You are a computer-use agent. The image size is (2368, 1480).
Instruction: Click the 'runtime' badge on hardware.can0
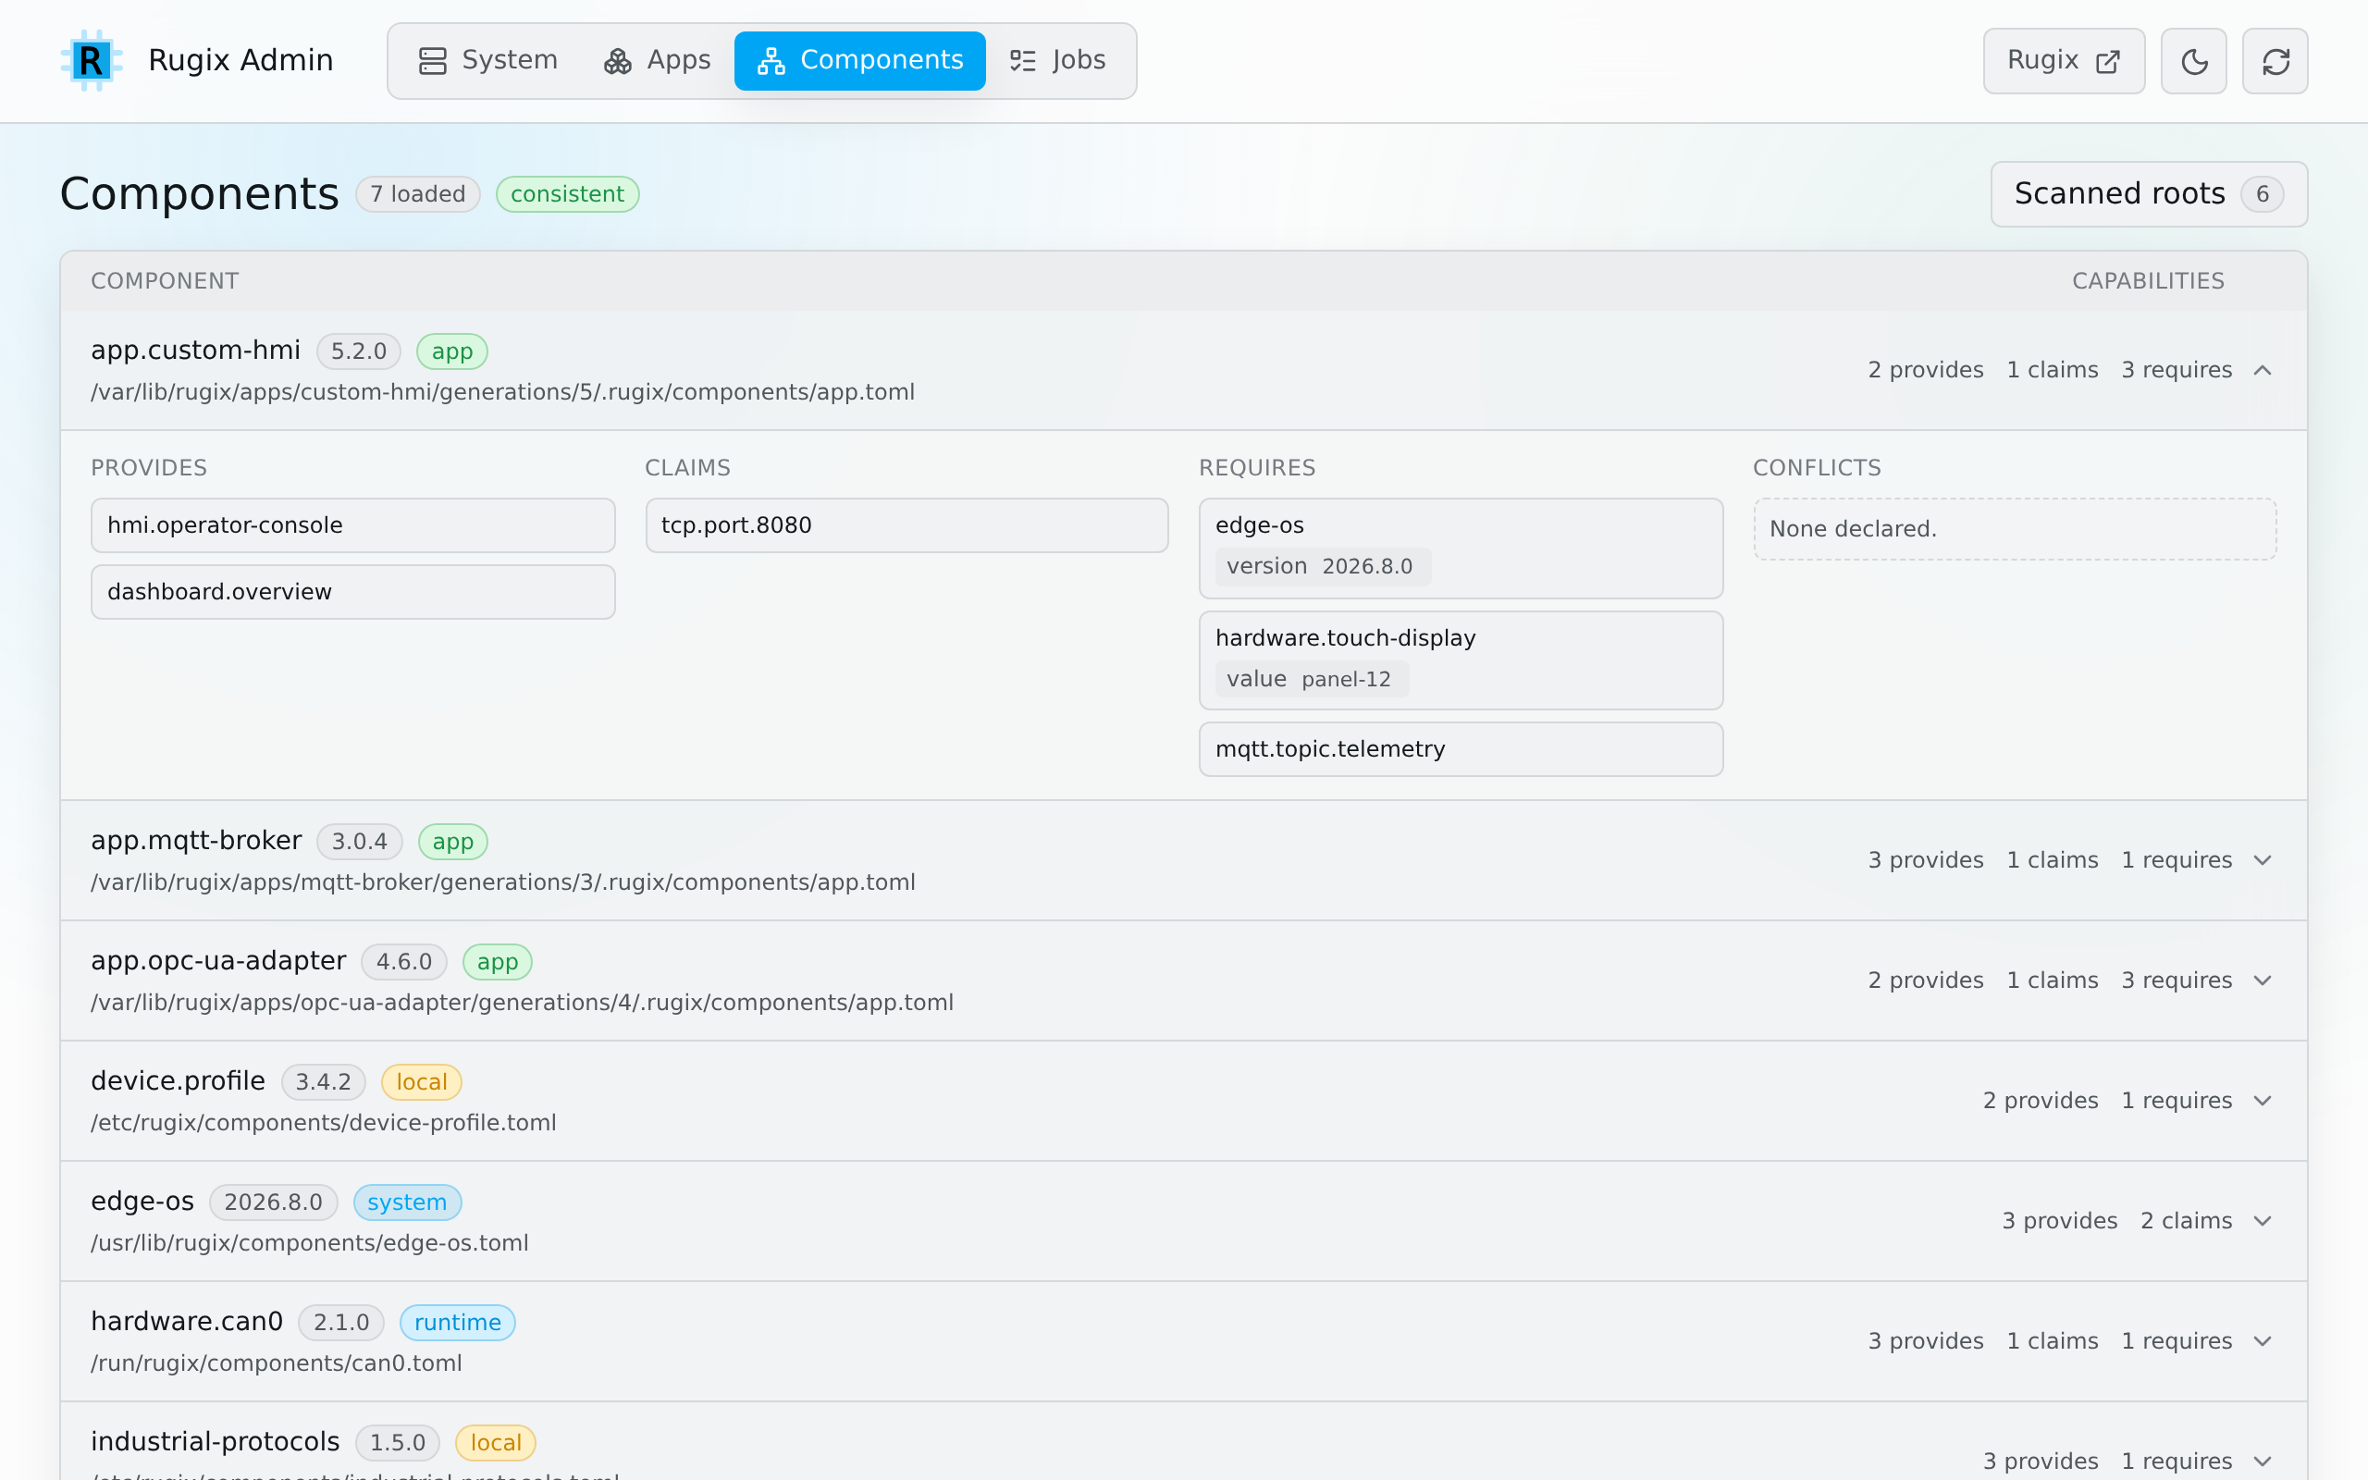458,1324
